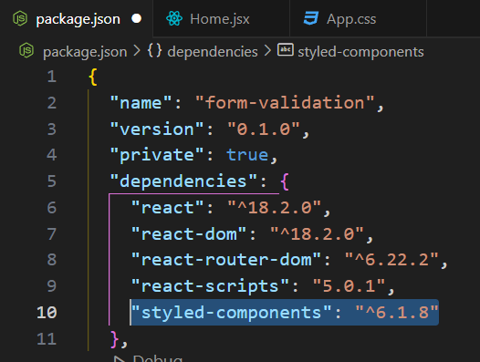Click dependencies in the breadcrumb
Image resolution: width=480 pixels, height=362 pixels.
click(213, 51)
